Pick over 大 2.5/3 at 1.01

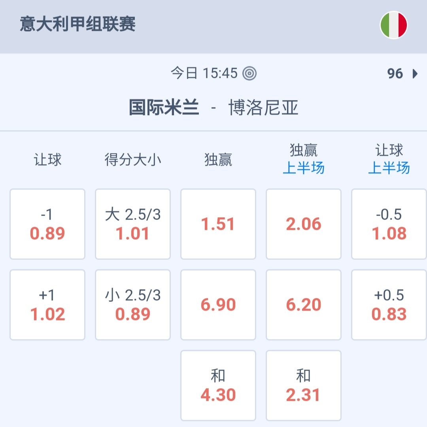point(133,224)
